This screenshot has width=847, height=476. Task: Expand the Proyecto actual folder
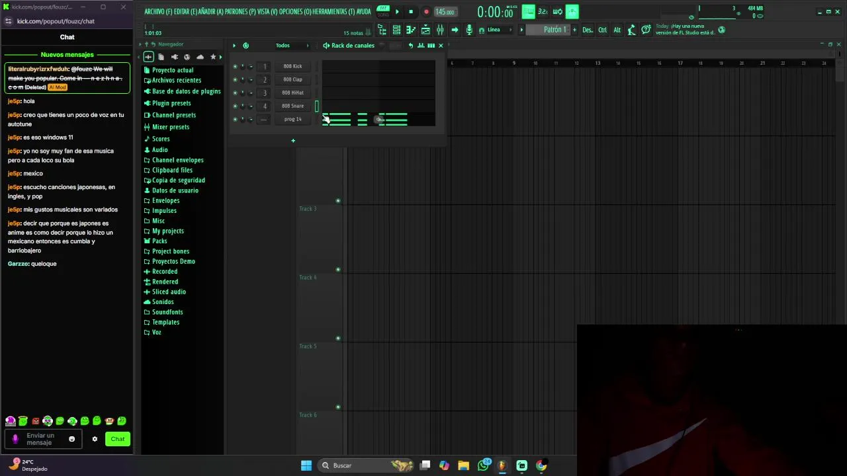[169, 70]
